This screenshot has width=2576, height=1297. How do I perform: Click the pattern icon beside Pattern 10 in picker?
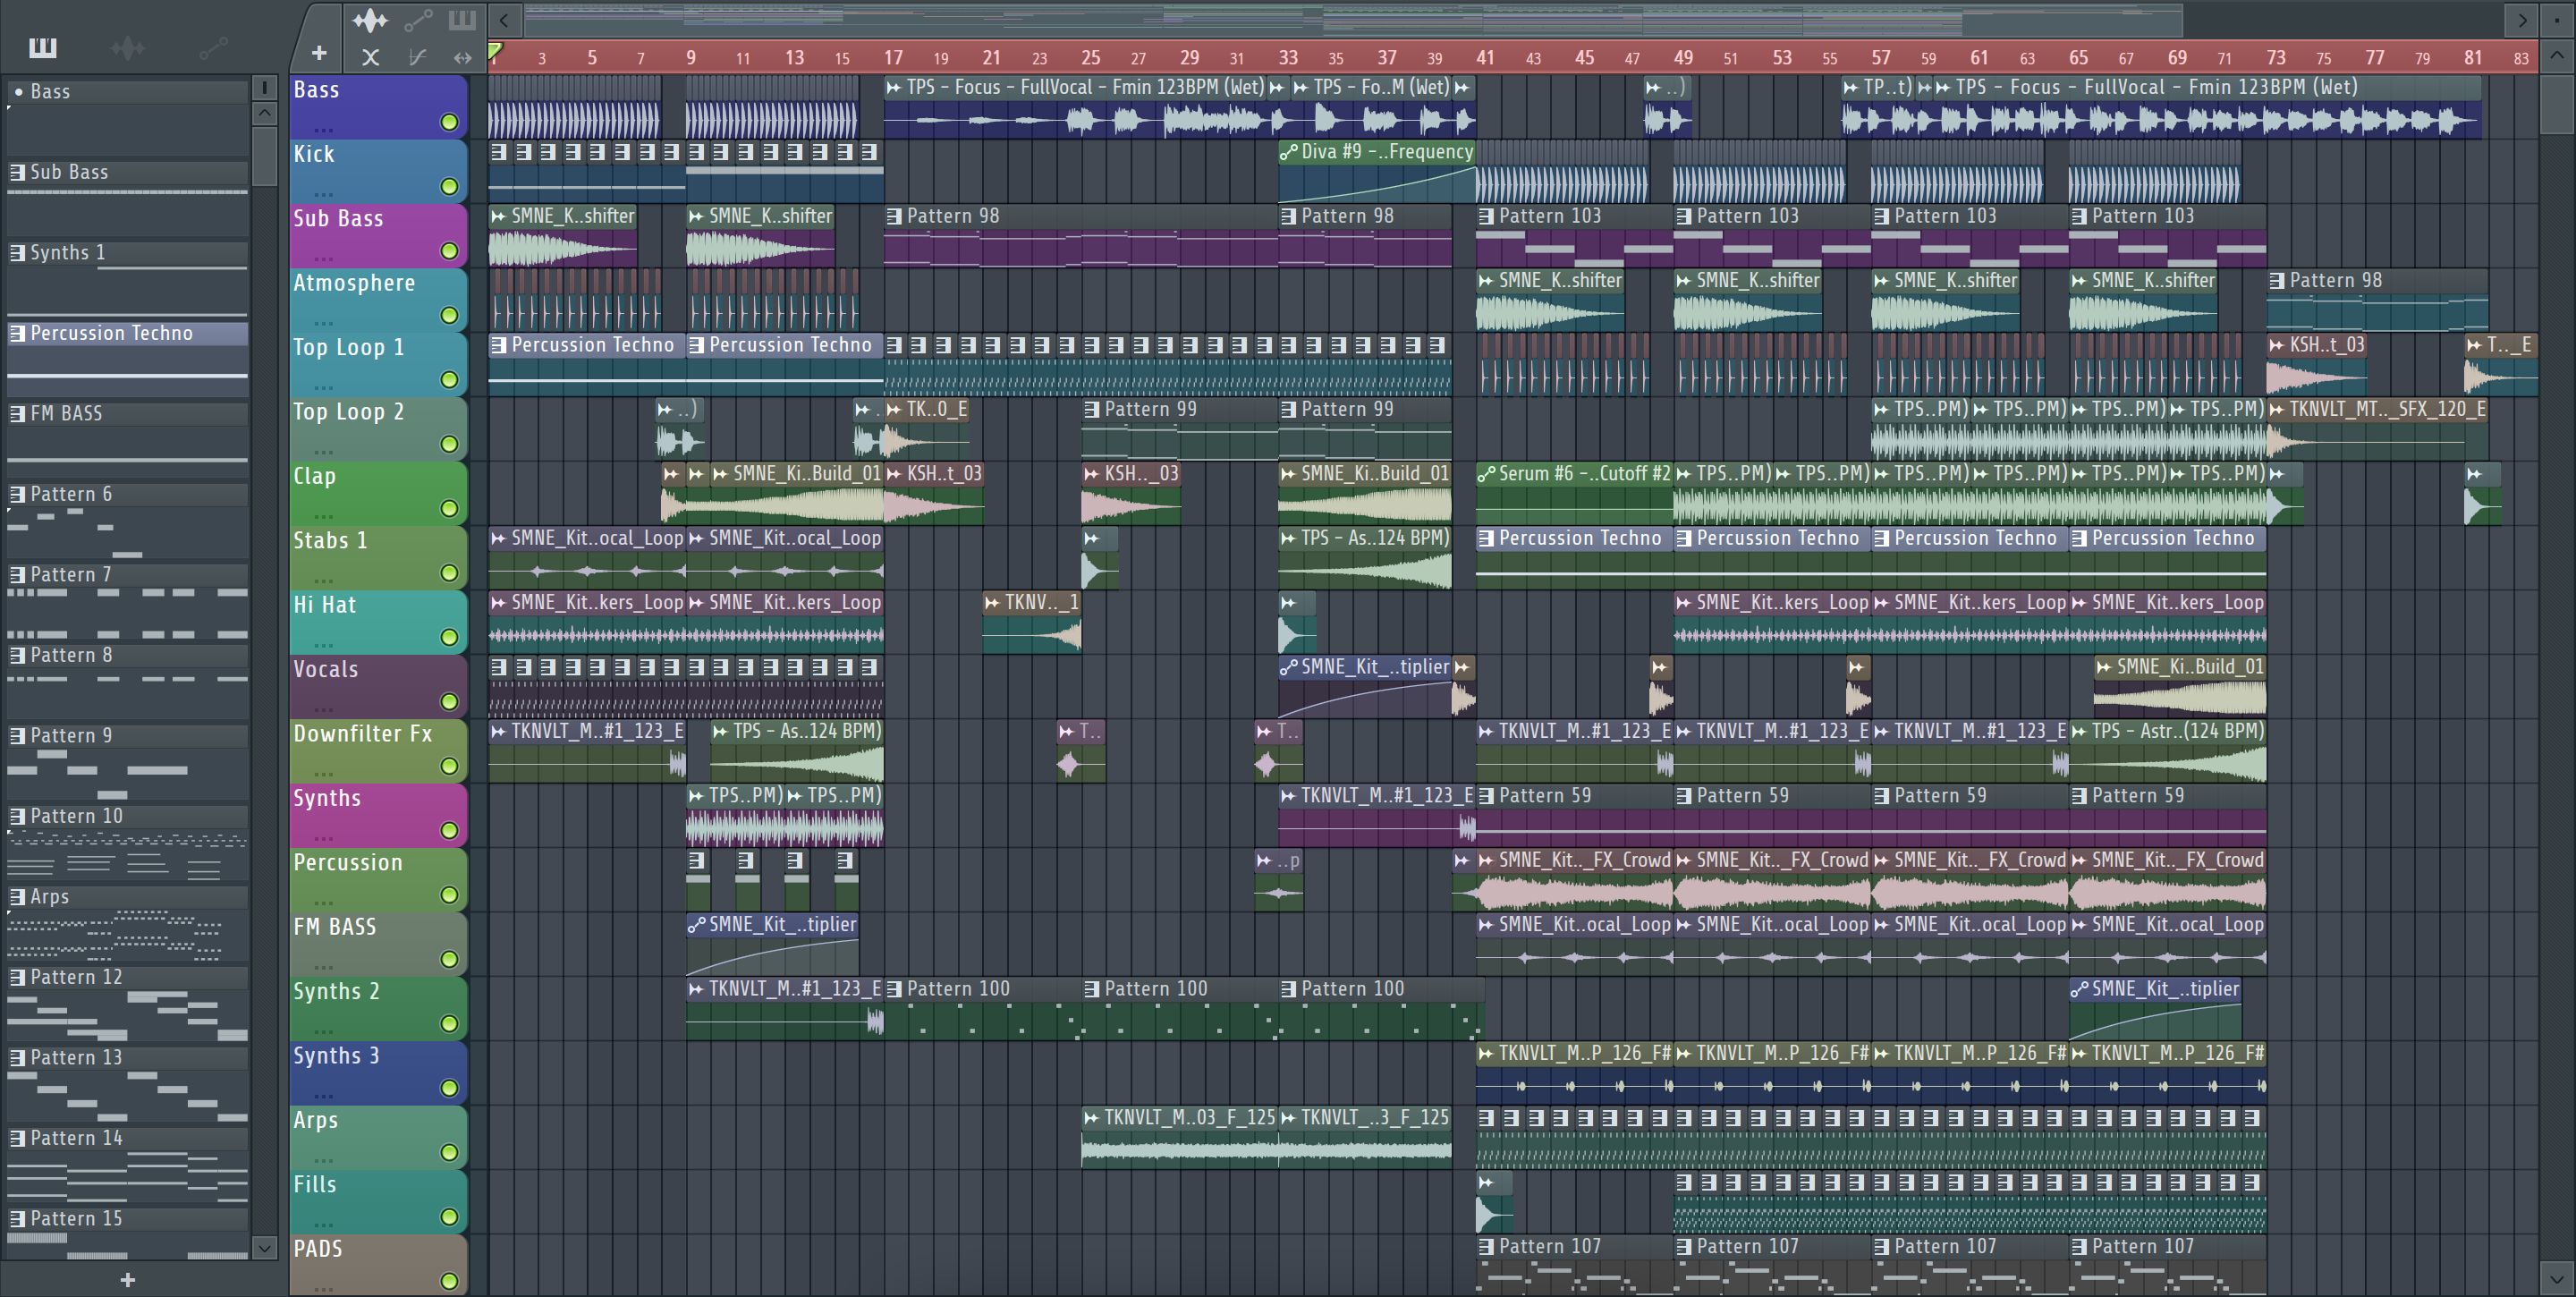(x=17, y=816)
